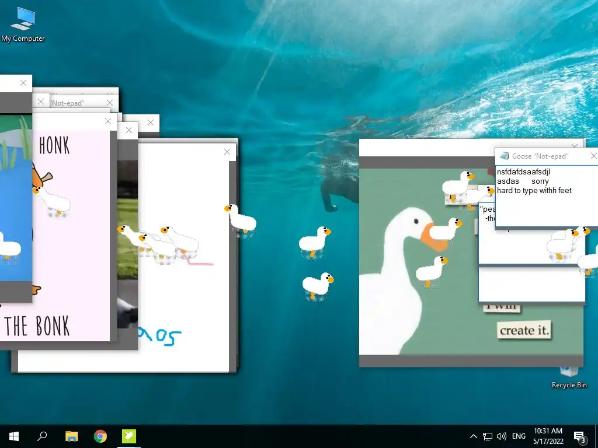Click the "HONK" heading in pink meme
The image size is (598, 448).
54,146
